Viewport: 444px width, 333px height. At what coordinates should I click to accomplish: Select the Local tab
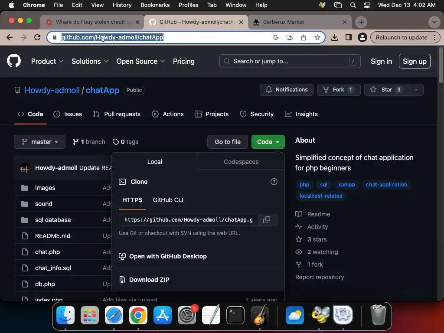155,162
